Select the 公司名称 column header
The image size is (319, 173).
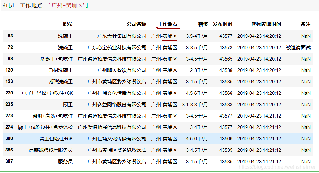tap(136, 24)
